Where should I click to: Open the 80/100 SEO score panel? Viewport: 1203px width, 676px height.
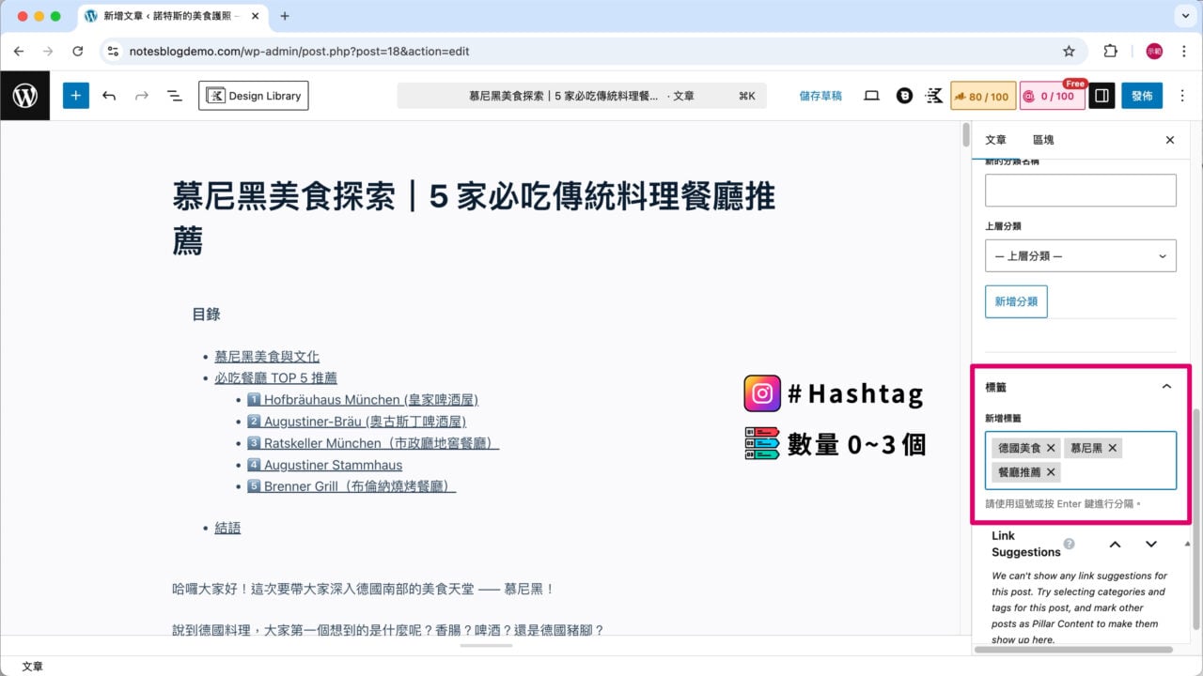pos(983,95)
